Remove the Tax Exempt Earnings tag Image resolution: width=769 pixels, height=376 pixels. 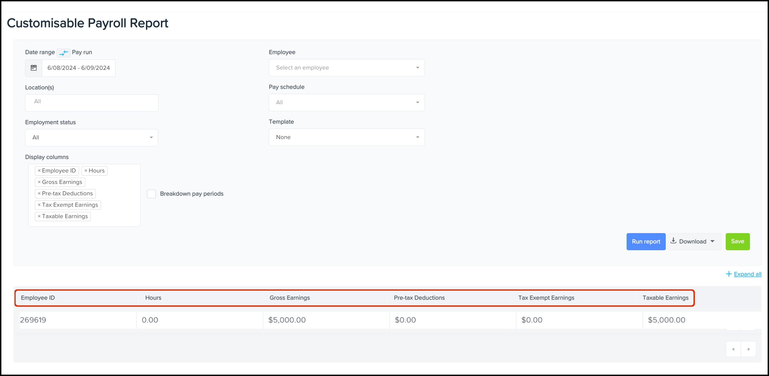click(x=39, y=205)
